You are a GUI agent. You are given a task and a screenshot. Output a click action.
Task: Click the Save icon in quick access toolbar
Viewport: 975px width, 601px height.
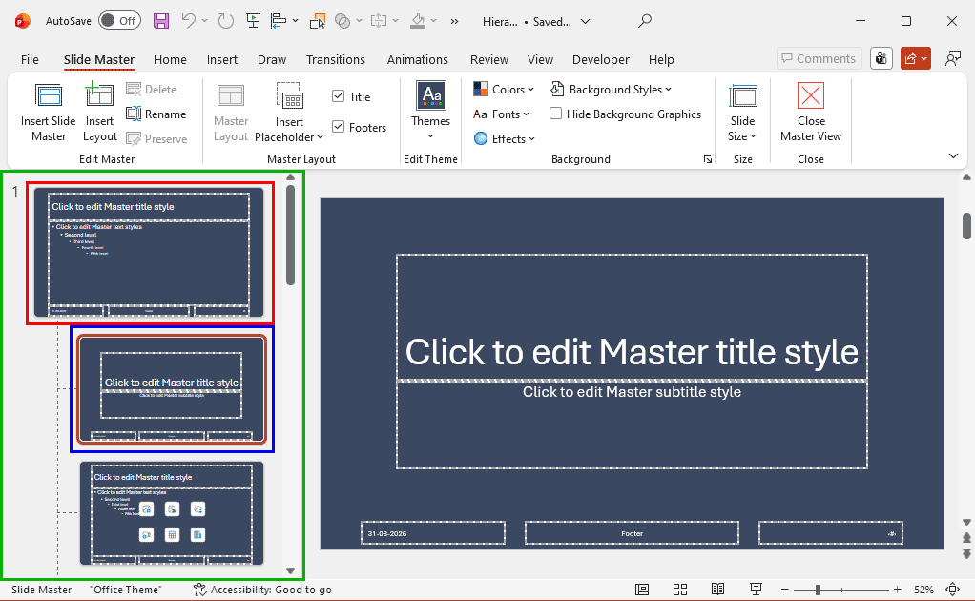point(161,21)
